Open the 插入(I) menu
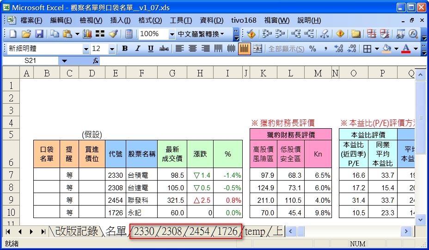The height and width of the screenshot is (250, 429). 120,20
